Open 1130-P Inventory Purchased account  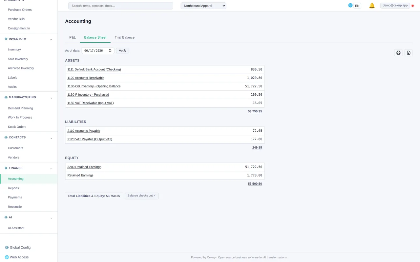point(88,95)
